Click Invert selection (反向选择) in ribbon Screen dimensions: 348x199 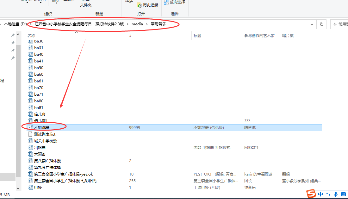click(x=166, y=3)
